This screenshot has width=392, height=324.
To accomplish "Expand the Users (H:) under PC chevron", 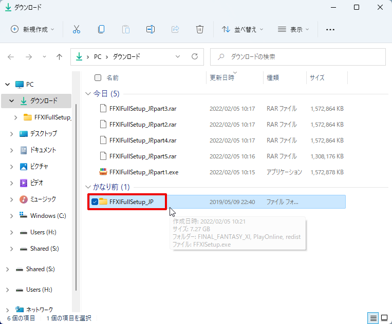I will (11, 232).
